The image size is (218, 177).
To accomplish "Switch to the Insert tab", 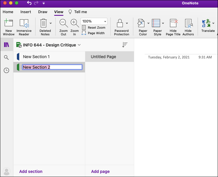I will pyautogui.click(x=26, y=12).
